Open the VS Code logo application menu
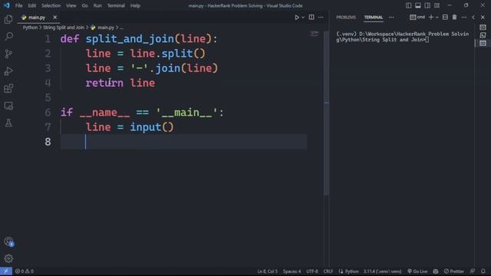491x276 pixels. coord(7,5)
